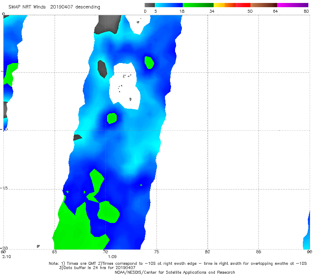Click the green 18-34 segment of the color bar
Image resolution: width=313 pixels, height=275 pixels.
coord(198,5)
